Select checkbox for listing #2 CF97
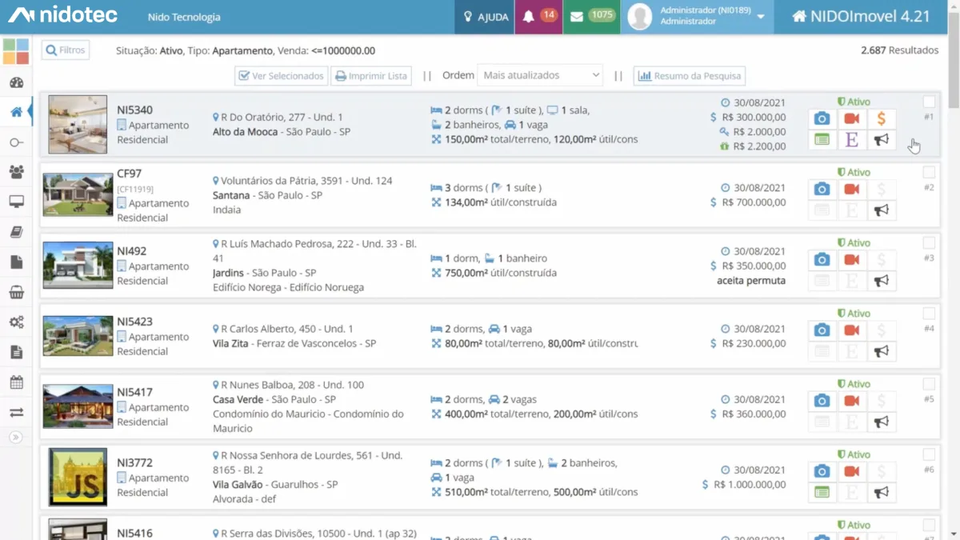The image size is (960, 540). (x=929, y=172)
